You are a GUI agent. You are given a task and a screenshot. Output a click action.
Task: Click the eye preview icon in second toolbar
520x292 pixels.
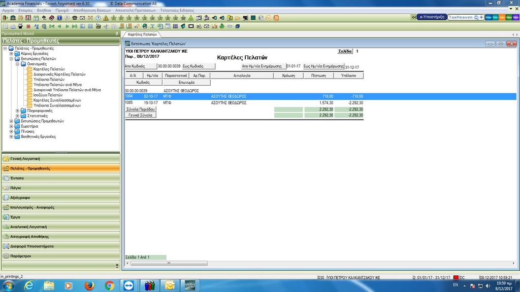[230, 26]
